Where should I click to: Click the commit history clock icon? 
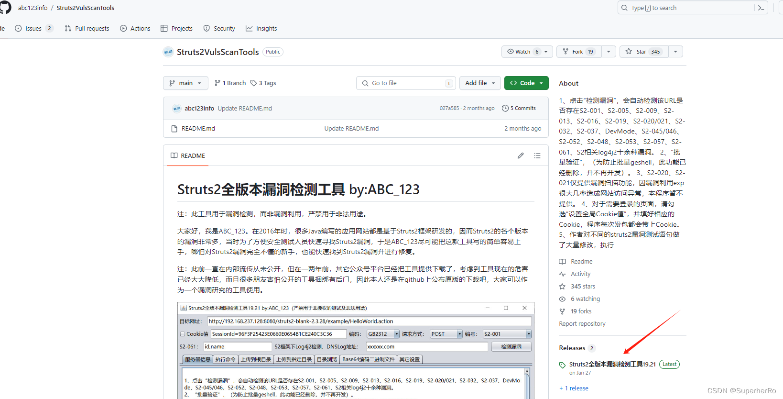(x=505, y=108)
